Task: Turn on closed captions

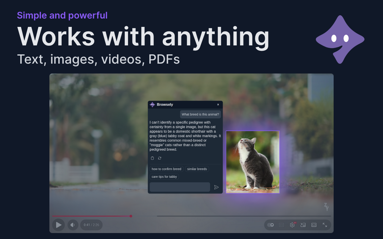Action: (x=281, y=225)
